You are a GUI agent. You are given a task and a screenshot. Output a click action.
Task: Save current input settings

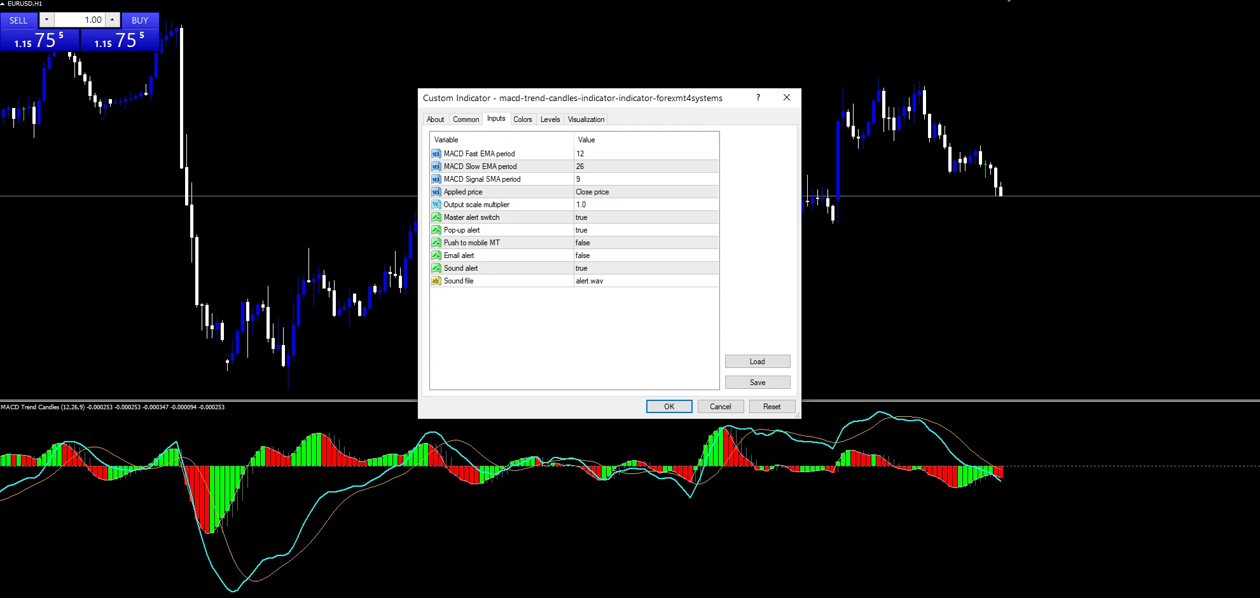(x=758, y=383)
